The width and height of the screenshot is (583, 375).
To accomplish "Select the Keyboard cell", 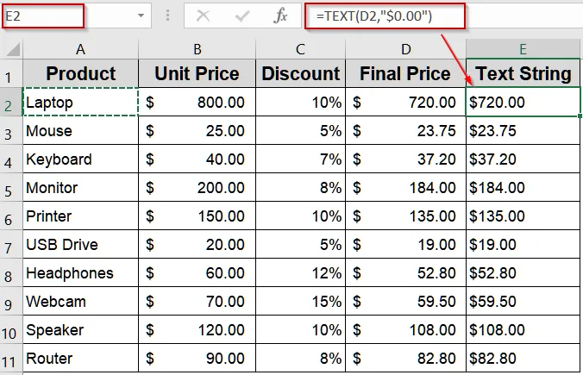I will tap(81, 159).
